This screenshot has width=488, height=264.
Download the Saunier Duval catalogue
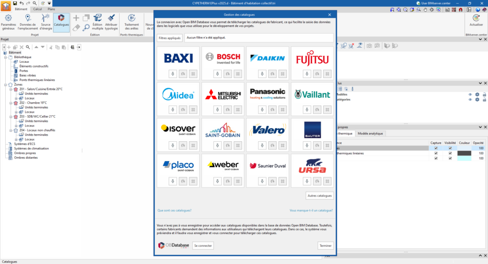pos(262,181)
